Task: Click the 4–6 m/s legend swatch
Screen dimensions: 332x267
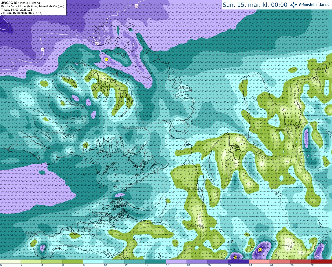Action: (x=52, y=262)
